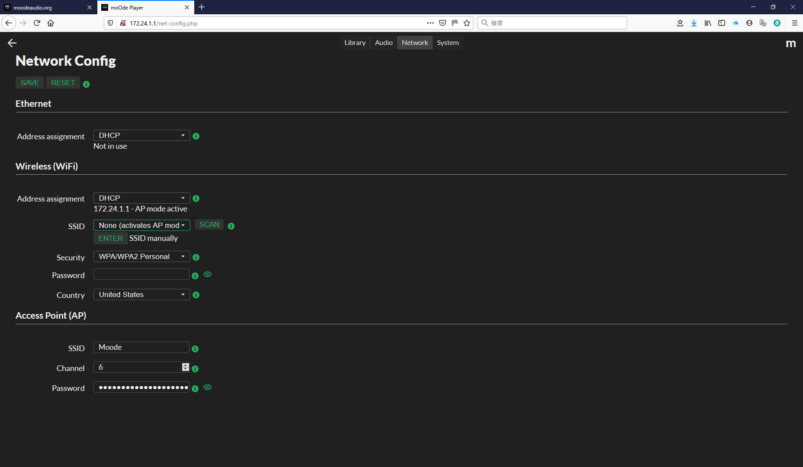Viewport: 803px width, 467px height.
Task: Show info for Access Point Channel
Action: tap(195, 369)
